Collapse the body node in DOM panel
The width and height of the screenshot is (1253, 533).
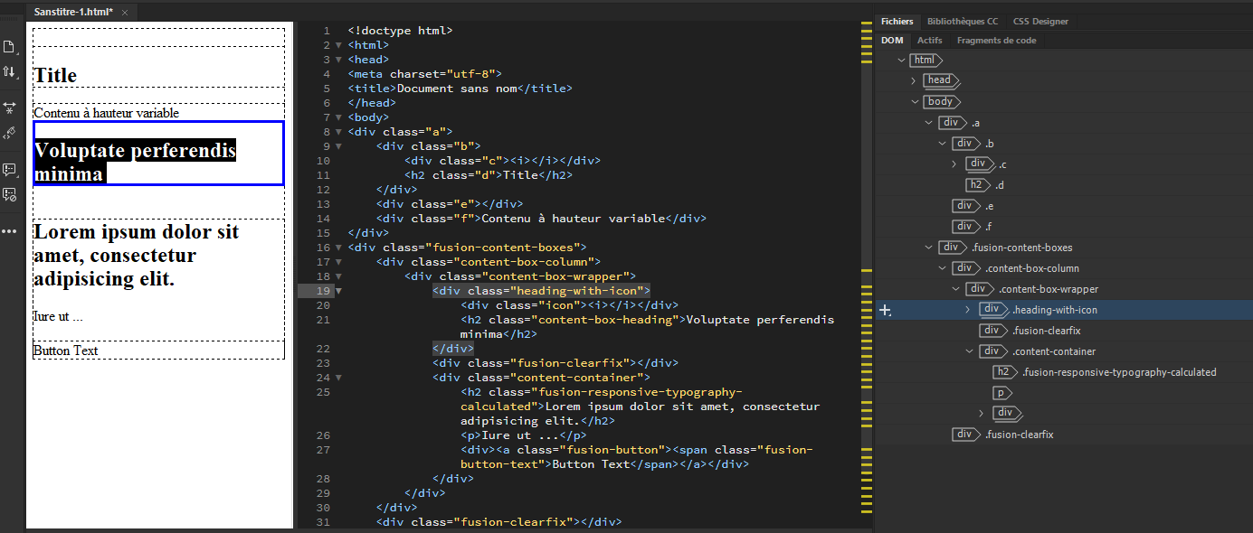point(915,101)
